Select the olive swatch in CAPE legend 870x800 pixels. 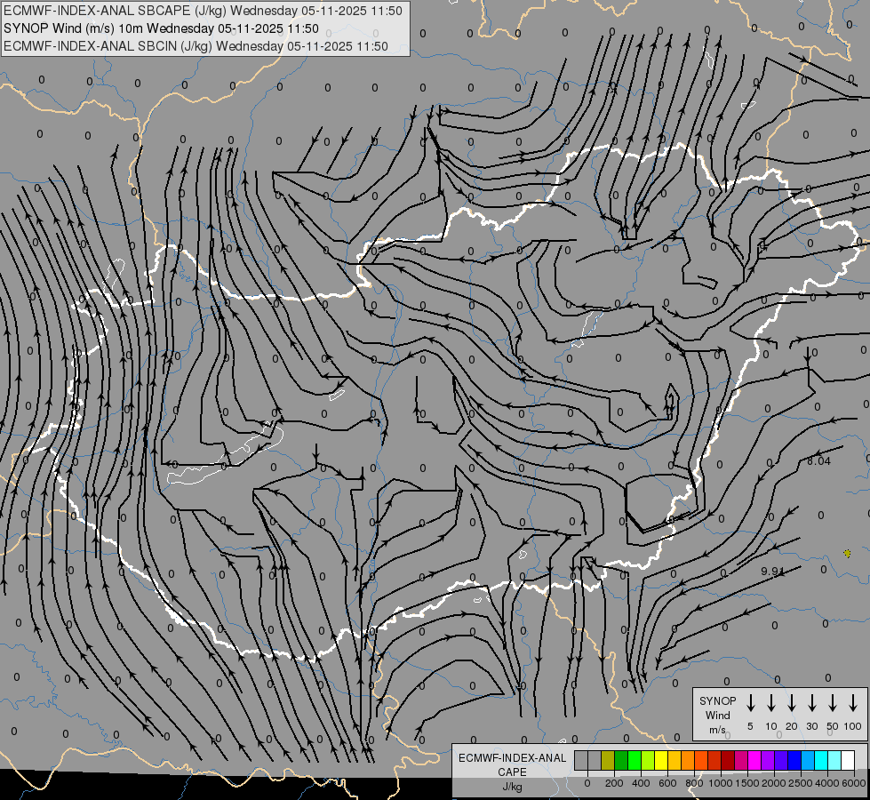click(608, 760)
